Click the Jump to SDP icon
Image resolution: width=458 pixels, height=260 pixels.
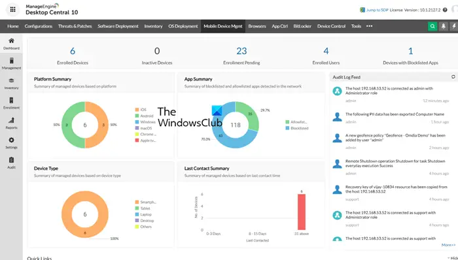tap(362, 10)
